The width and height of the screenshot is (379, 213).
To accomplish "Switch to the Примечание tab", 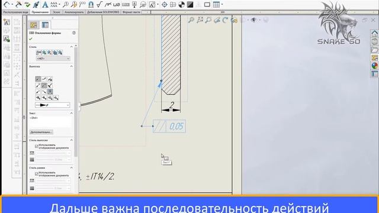I will 40,12.
